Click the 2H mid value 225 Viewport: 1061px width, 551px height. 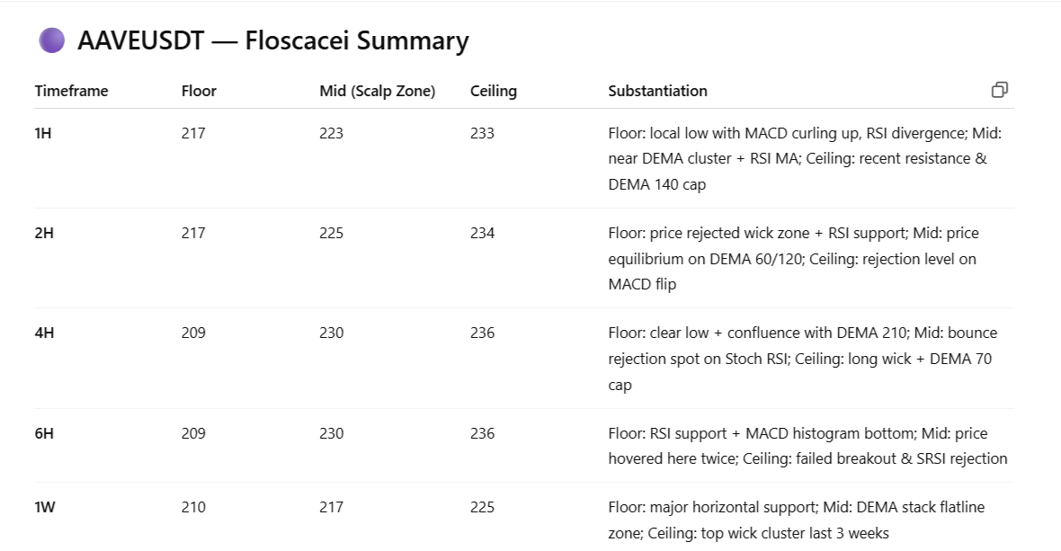coord(331,233)
